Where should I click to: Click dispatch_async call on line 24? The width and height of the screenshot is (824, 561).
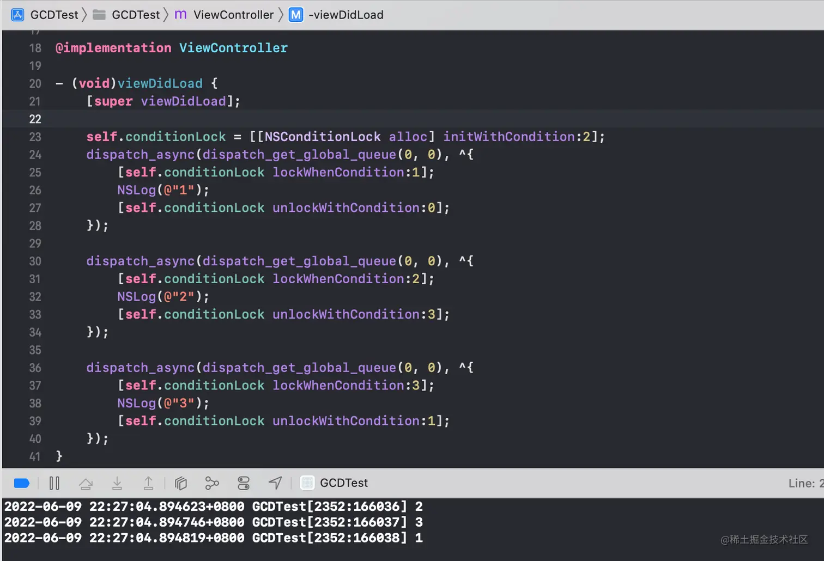[141, 155]
